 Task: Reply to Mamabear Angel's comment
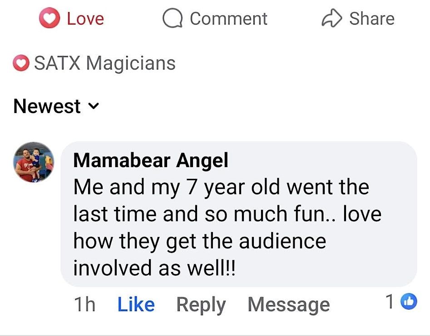pos(201,304)
